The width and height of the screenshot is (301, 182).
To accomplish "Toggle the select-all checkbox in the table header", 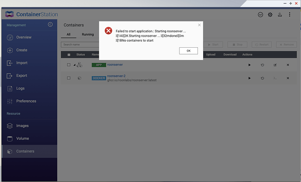I will click(x=69, y=55).
